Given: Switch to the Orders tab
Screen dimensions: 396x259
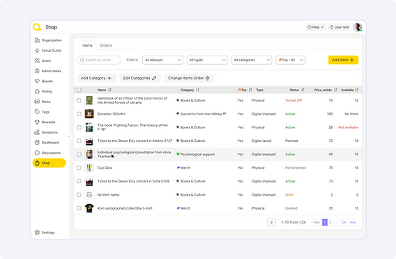Looking at the screenshot, I should pyautogui.click(x=106, y=45).
